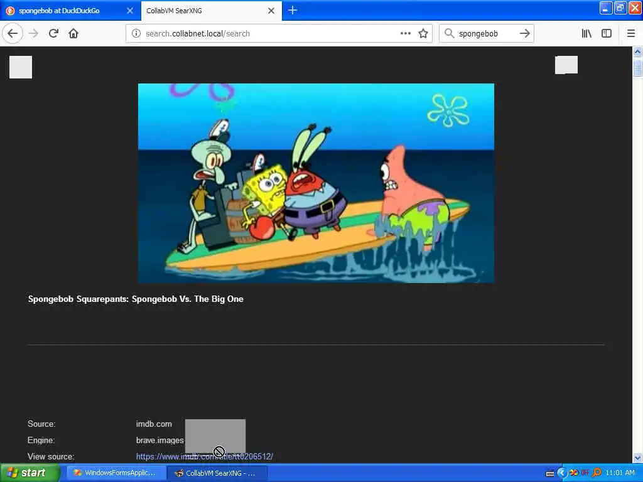Click the 'brave.images' engine value
The image size is (643, 482).
(x=160, y=440)
